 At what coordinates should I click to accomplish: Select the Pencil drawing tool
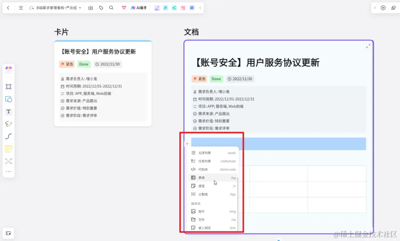tap(8, 124)
